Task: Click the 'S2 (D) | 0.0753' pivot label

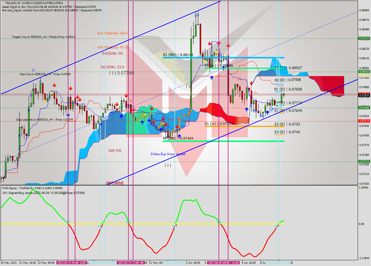Action: [x=287, y=124]
